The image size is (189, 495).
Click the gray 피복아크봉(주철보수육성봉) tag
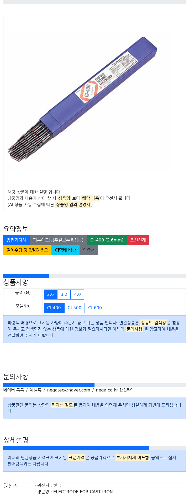click(58, 240)
